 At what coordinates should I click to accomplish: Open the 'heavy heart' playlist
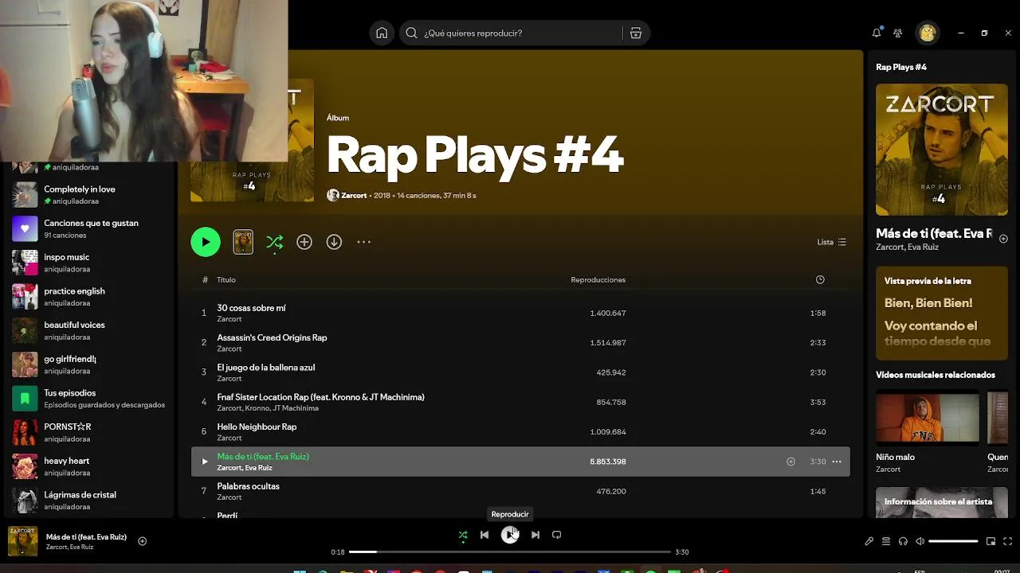coord(88,466)
